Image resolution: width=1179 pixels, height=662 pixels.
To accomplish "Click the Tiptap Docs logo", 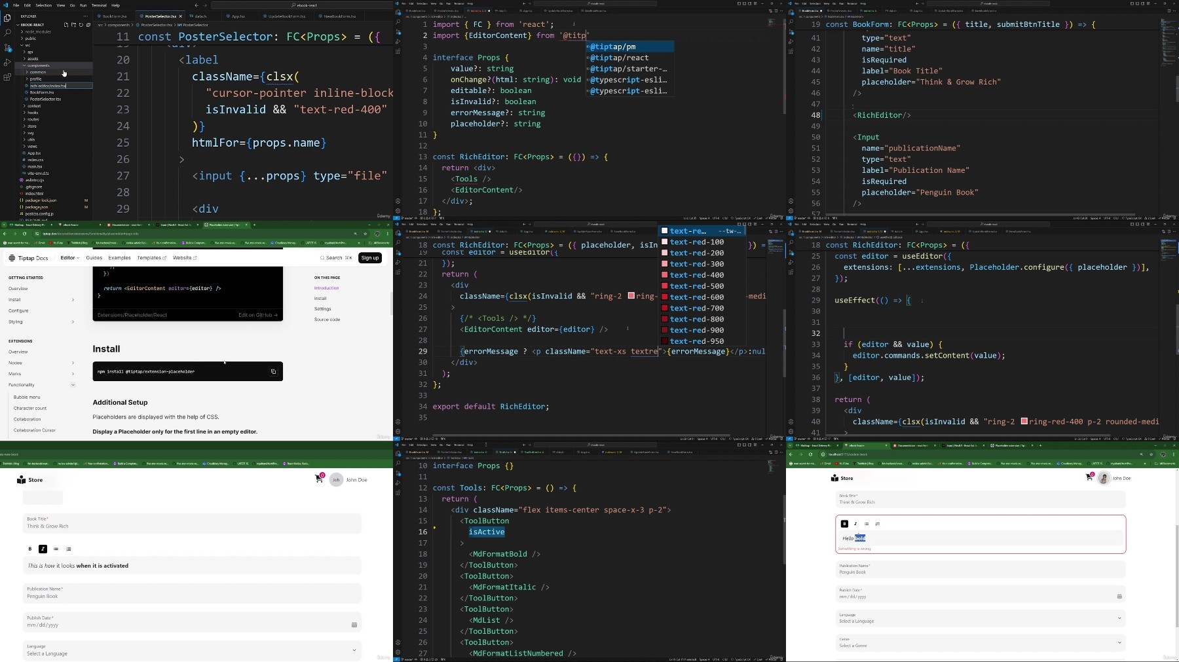I will [28, 258].
